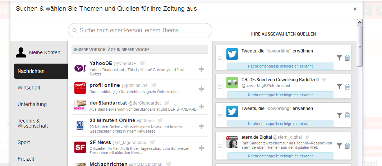This screenshot has width=382, height=166.
Task: Click the scrollbar up arrow
Action: pyautogui.click(x=359, y=22)
